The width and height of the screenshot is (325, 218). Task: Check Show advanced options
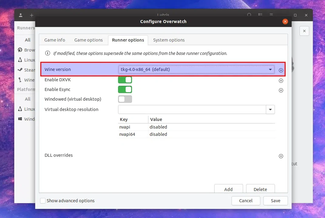(43, 201)
